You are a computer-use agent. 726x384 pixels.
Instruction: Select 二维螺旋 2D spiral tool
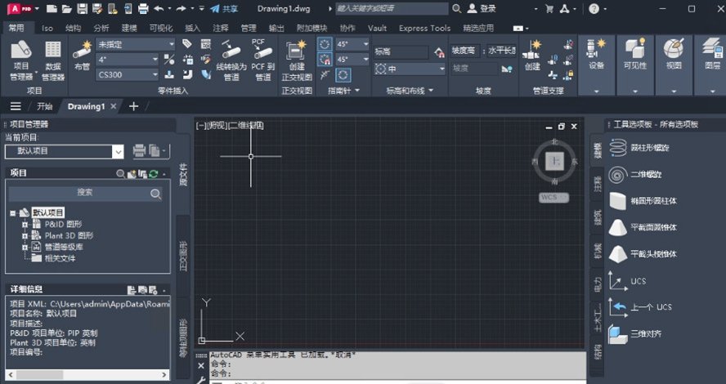635,174
